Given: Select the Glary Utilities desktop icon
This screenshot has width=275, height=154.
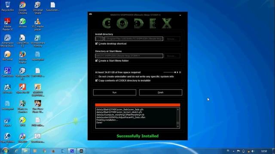Looking at the screenshot, I should pos(8,139).
